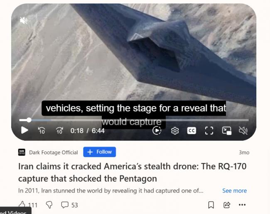
Task: Follow Dark Footage Official
Action: (x=100, y=152)
